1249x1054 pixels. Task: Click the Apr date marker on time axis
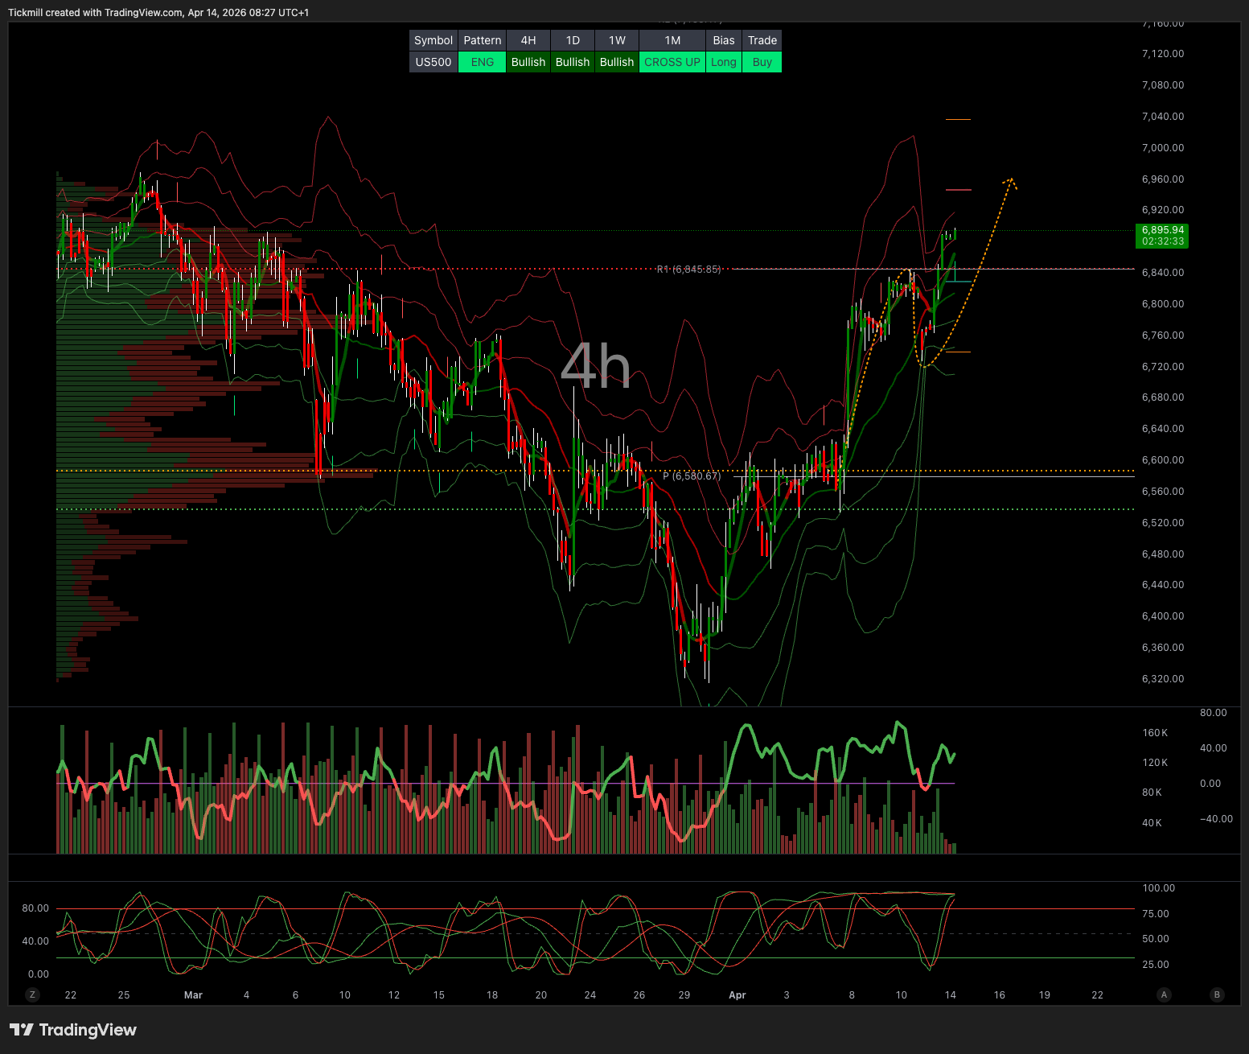(x=737, y=995)
